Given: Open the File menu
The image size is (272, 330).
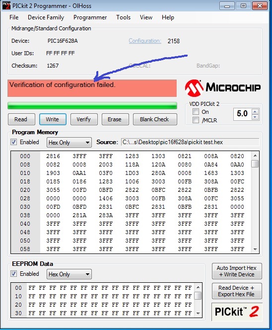Looking at the screenshot, I should tap(14, 17).
